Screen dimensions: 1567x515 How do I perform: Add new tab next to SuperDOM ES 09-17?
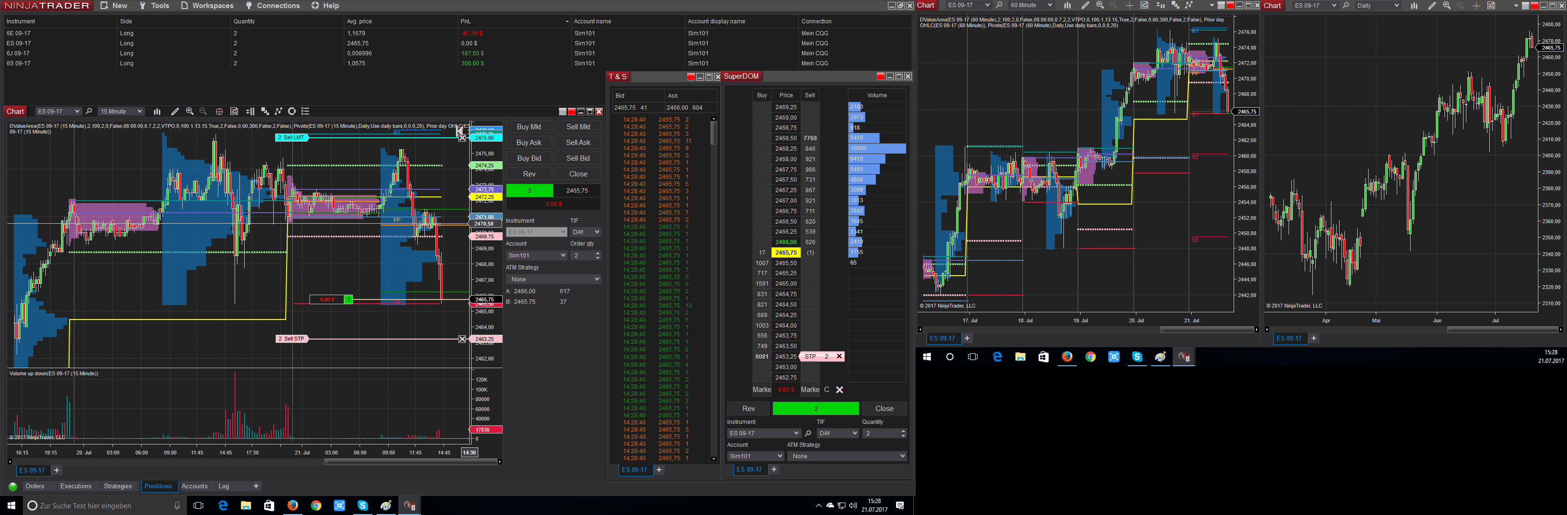[x=774, y=469]
